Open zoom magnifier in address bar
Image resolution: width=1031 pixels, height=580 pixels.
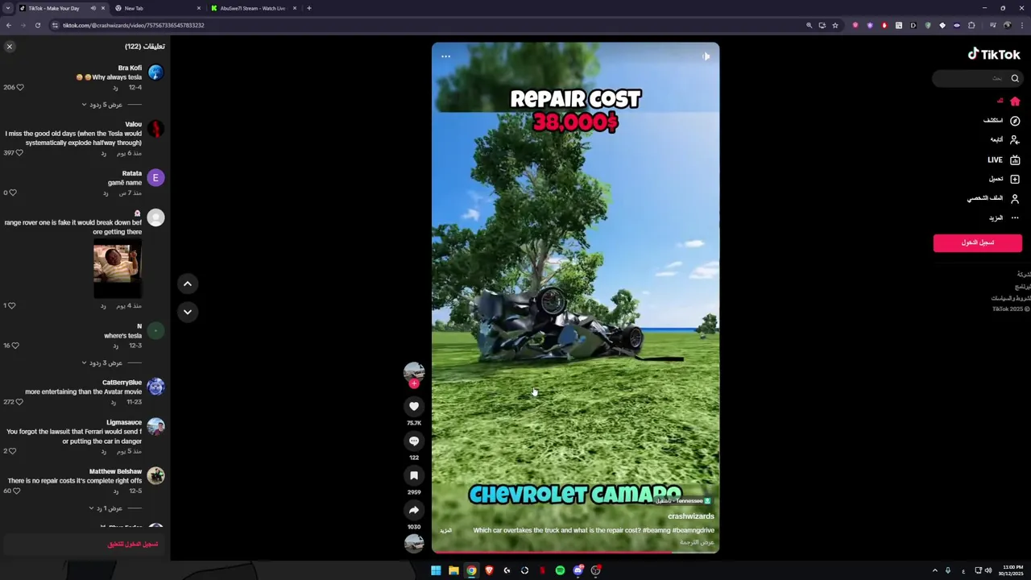point(809,25)
